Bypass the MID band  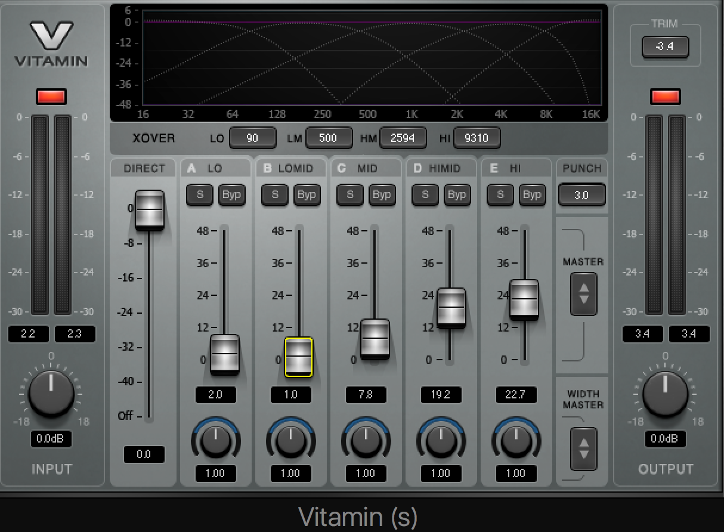point(382,194)
